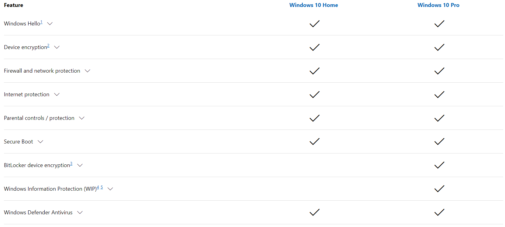Viewport: 505px width, 227px height.
Task: Expand BitLocker device encryption details
Action: [x=80, y=165]
